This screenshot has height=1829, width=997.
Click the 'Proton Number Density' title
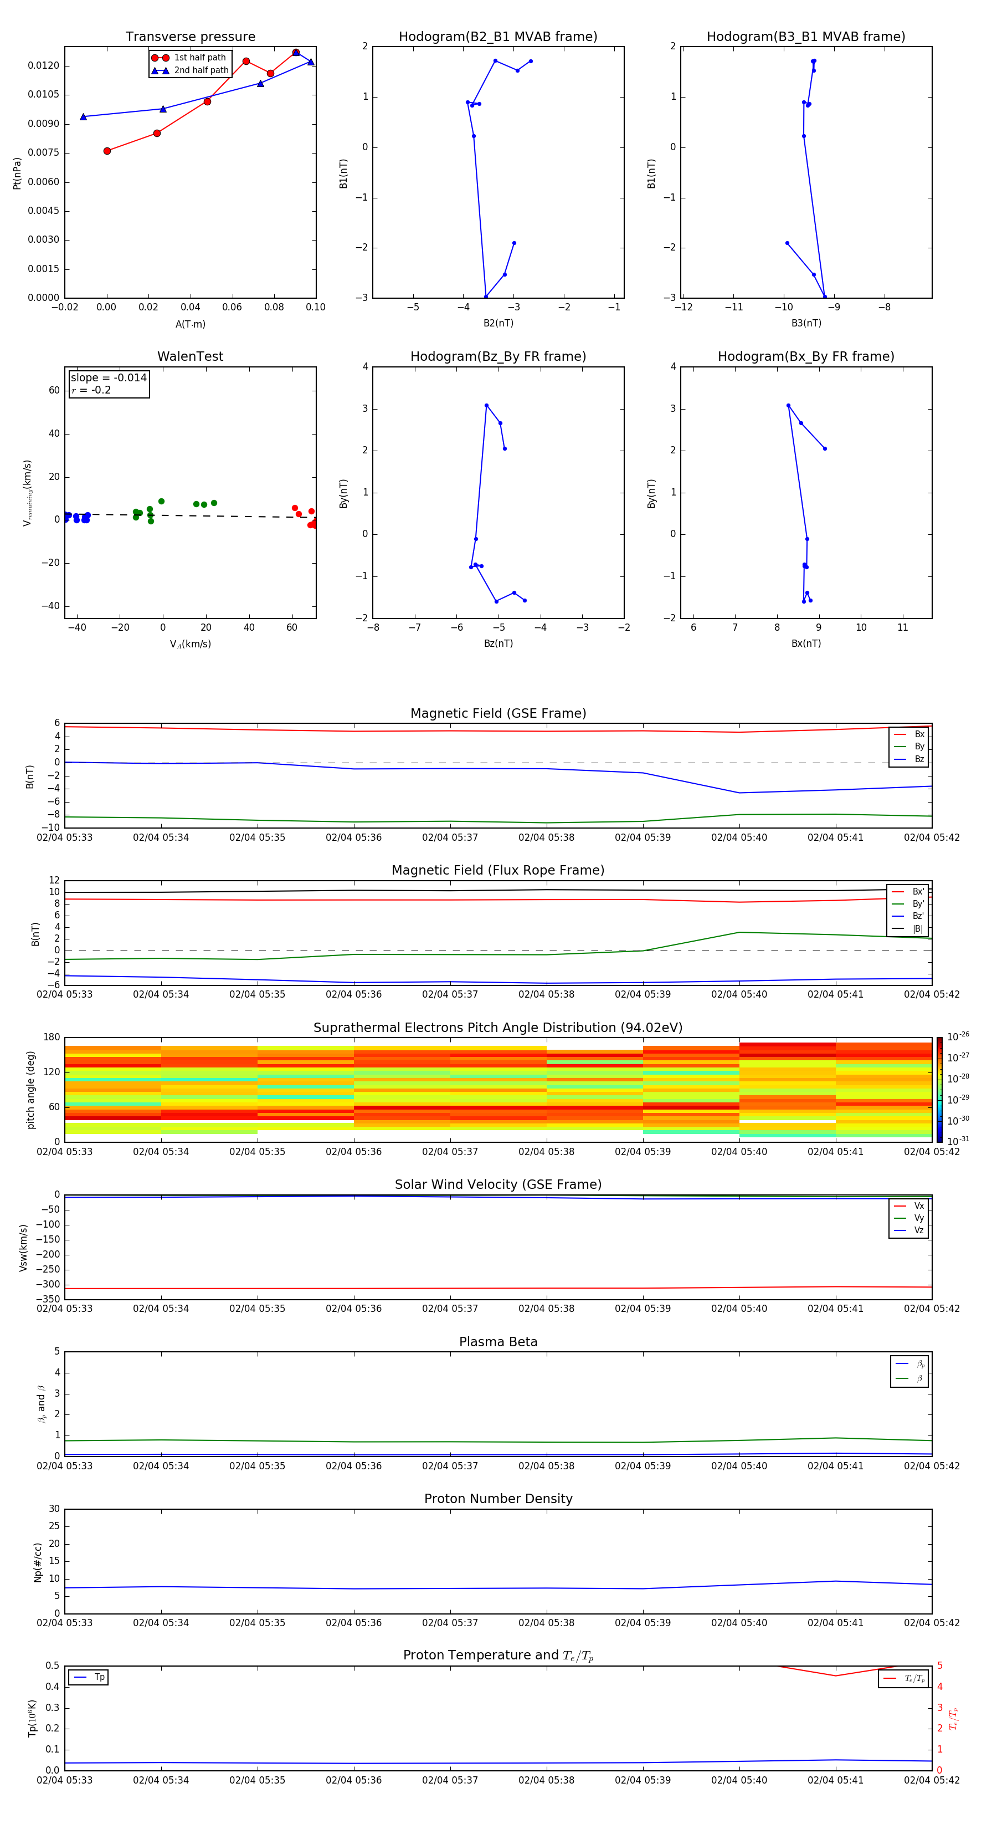(x=497, y=1499)
